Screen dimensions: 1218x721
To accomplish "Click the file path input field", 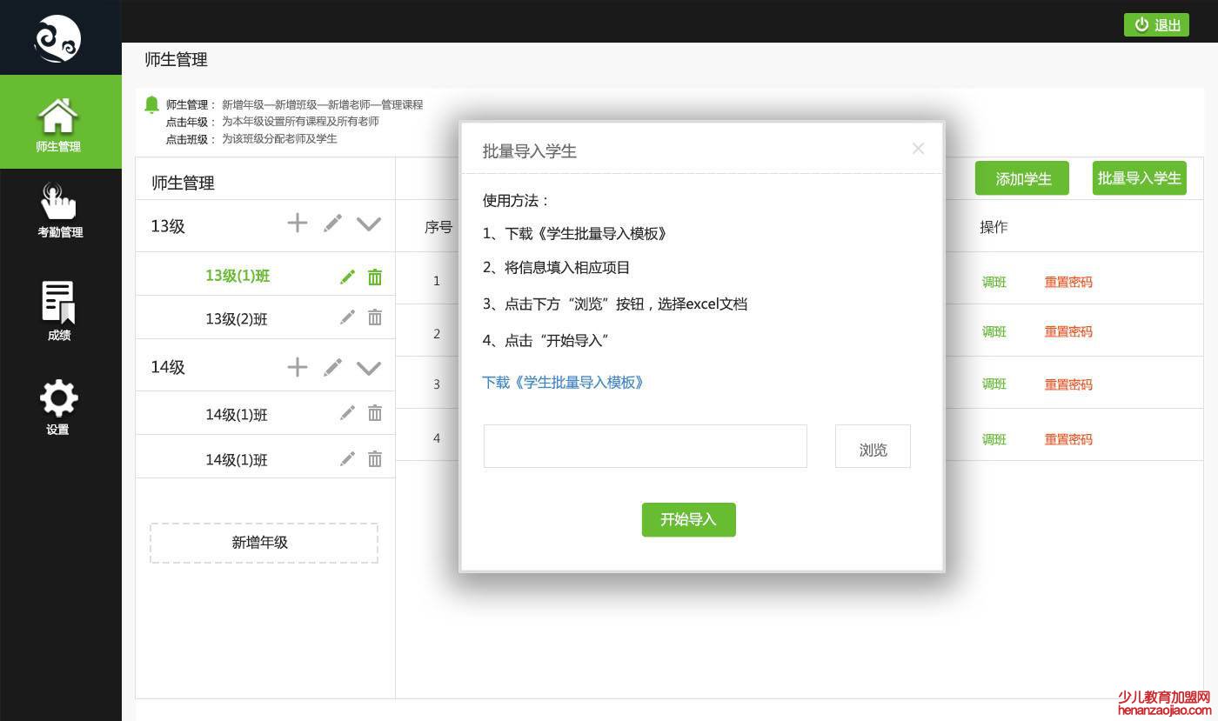I will pyautogui.click(x=646, y=446).
